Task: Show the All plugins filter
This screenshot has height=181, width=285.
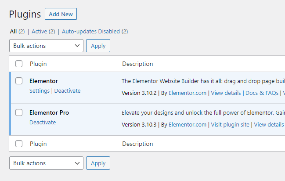Action: pyautogui.click(x=14, y=32)
